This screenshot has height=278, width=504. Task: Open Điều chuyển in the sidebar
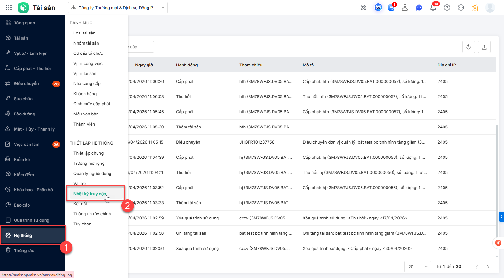[x=26, y=83]
